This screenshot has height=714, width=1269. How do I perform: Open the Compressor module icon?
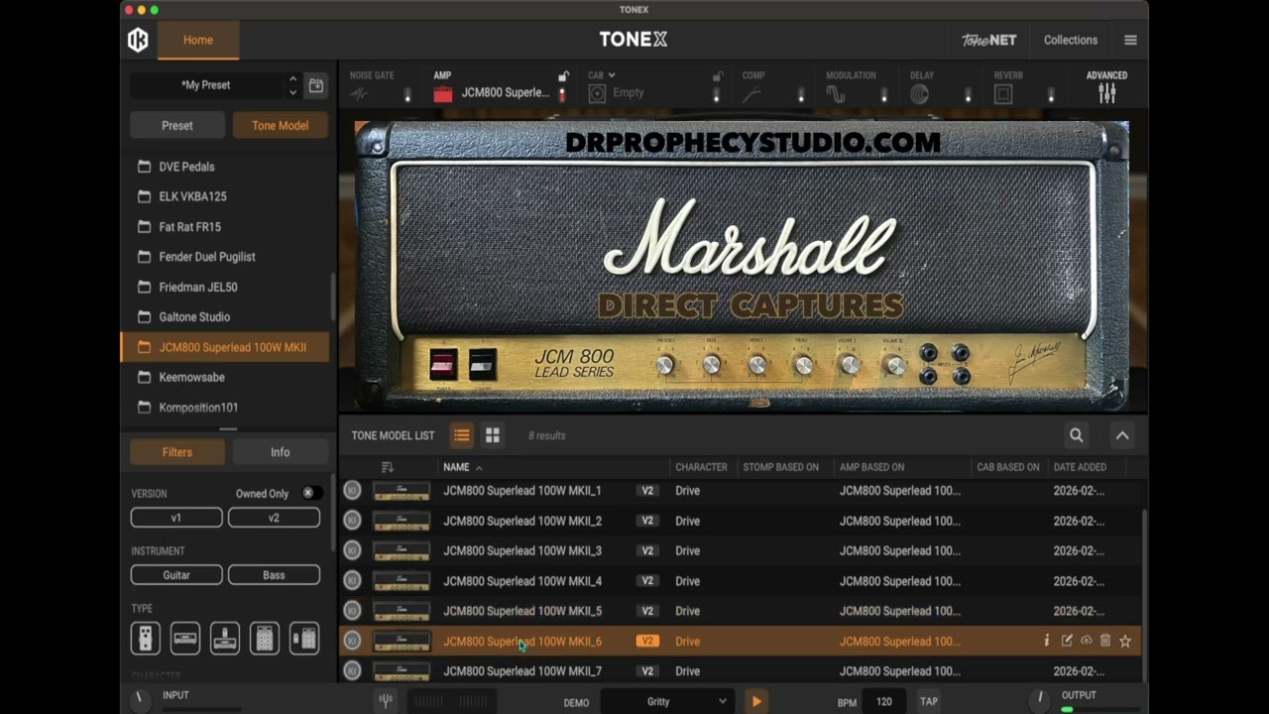point(752,94)
